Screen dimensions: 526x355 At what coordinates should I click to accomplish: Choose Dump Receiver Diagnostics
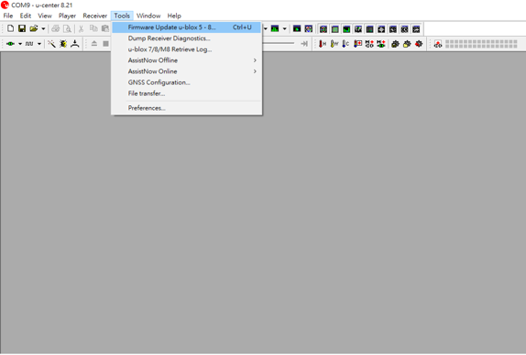[x=187, y=38]
